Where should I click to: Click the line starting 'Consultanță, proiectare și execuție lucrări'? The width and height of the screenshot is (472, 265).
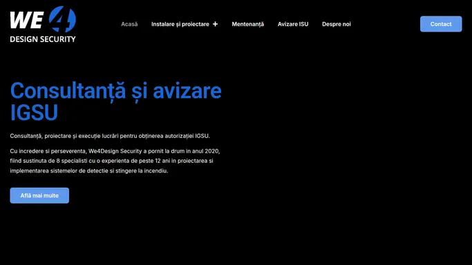click(x=110, y=136)
